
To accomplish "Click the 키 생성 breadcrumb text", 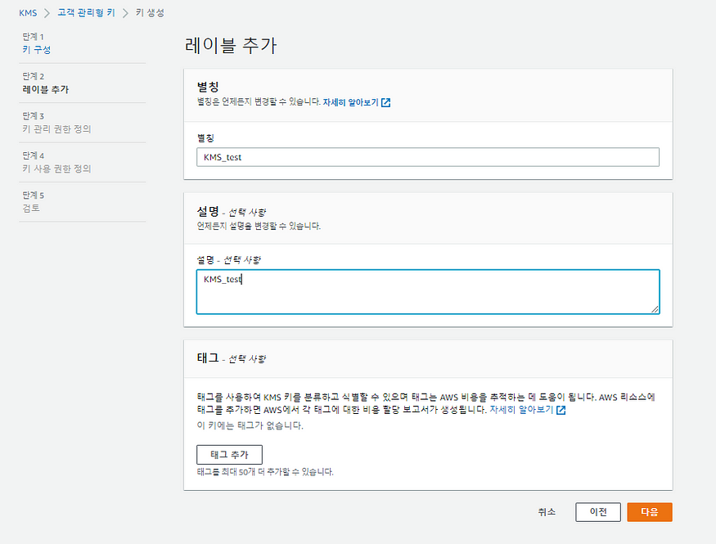I will click(150, 13).
